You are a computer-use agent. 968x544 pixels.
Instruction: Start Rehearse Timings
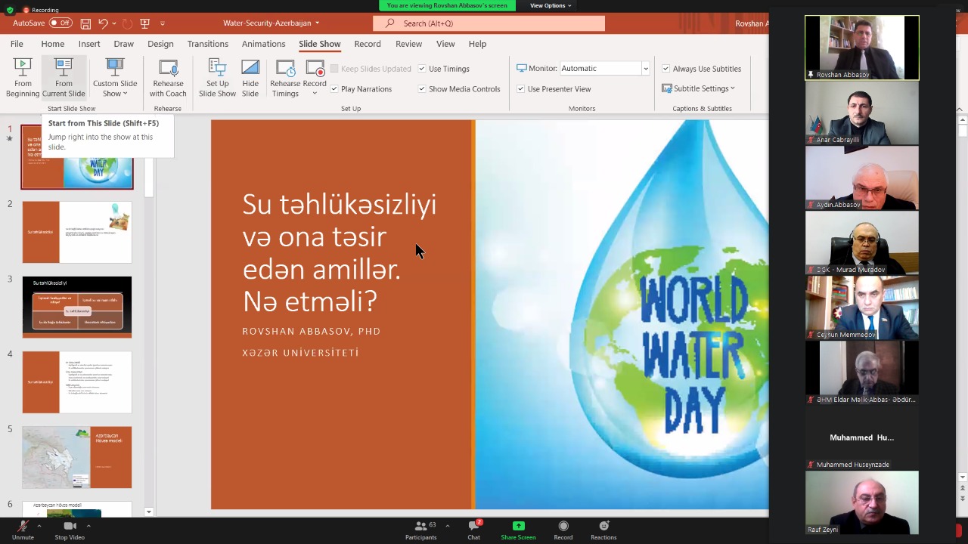click(x=285, y=78)
